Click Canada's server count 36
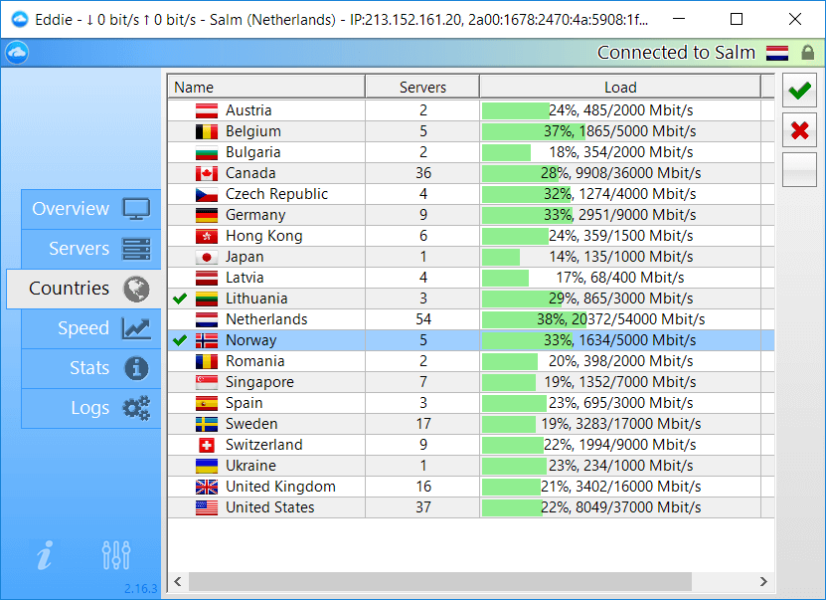 point(423,173)
